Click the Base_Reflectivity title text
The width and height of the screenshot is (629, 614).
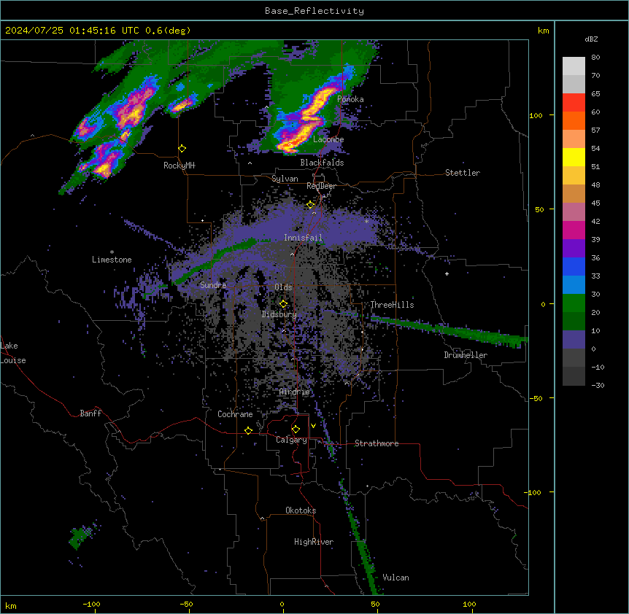pos(314,11)
